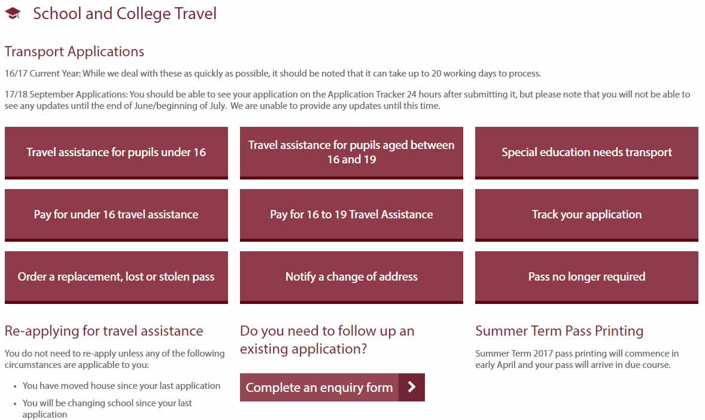705x420 pixels.
Task: Select Special education needs transport
Action: click(x=587, y=153)
